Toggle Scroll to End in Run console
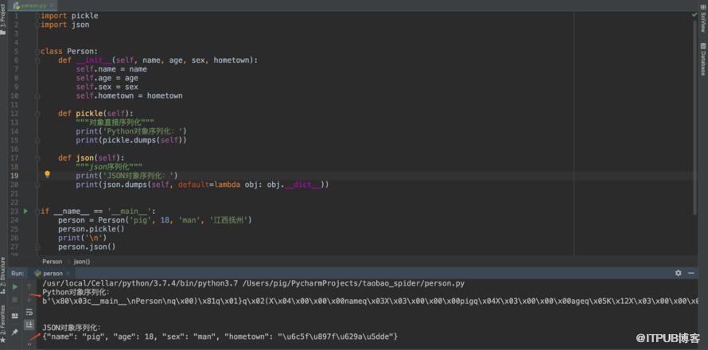This screenshot has width=708, height=350. 29,325
